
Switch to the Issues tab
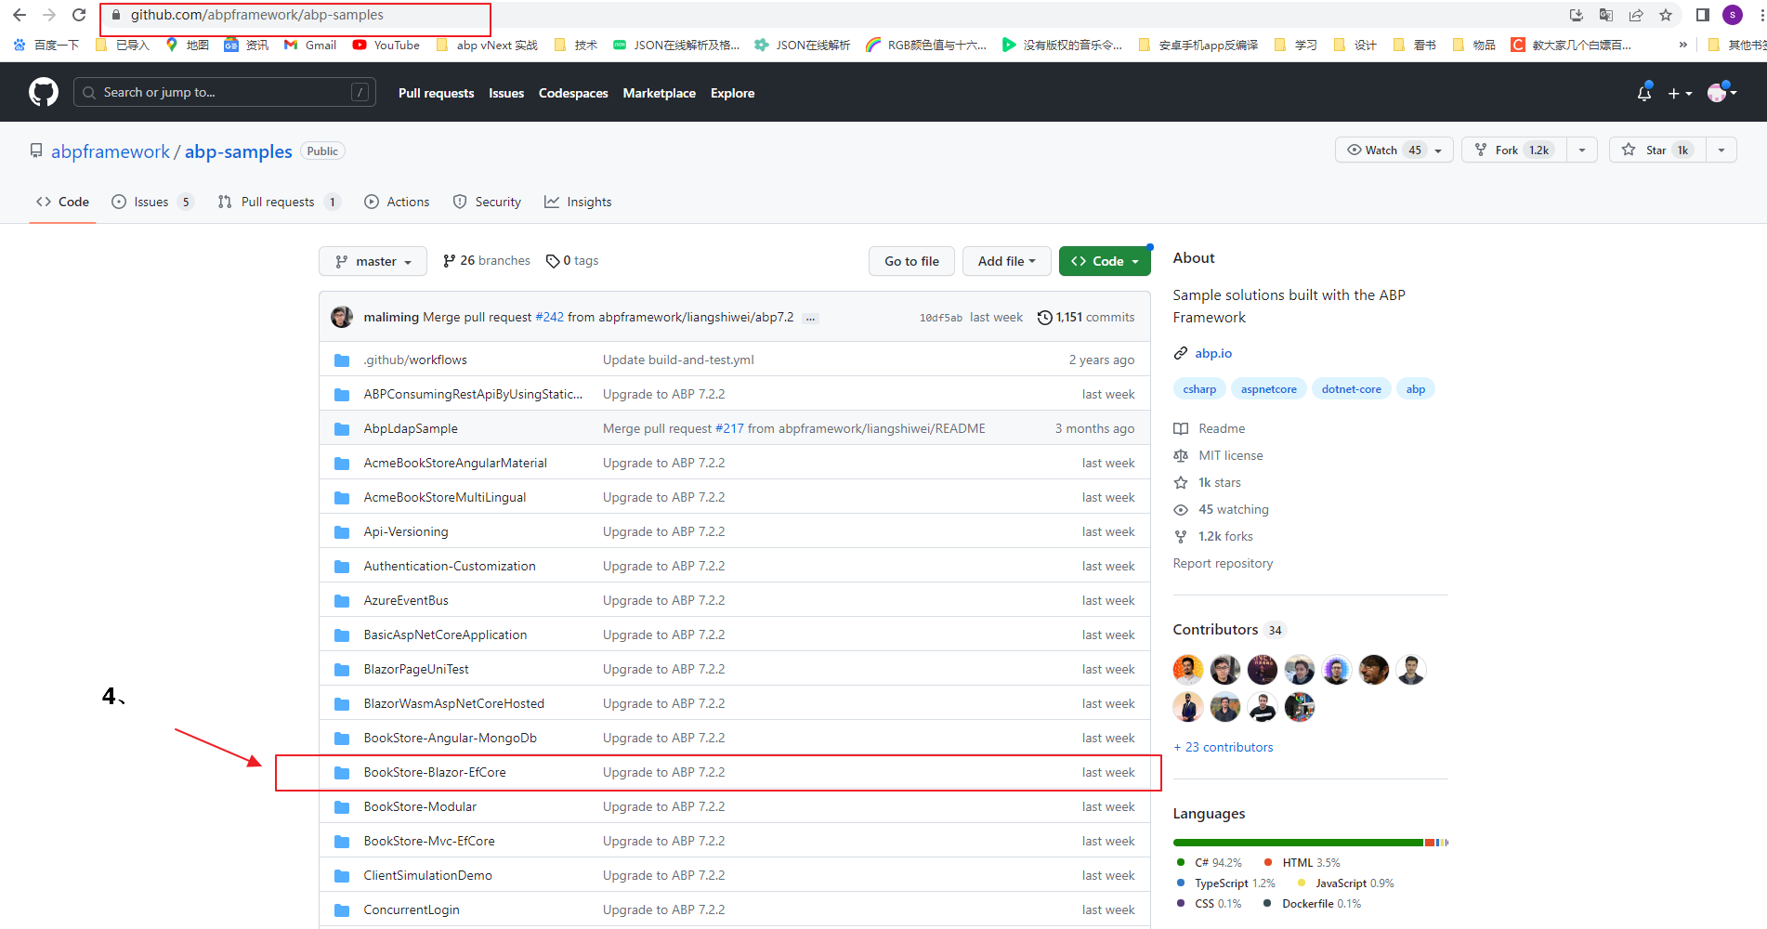click(152, 202)
